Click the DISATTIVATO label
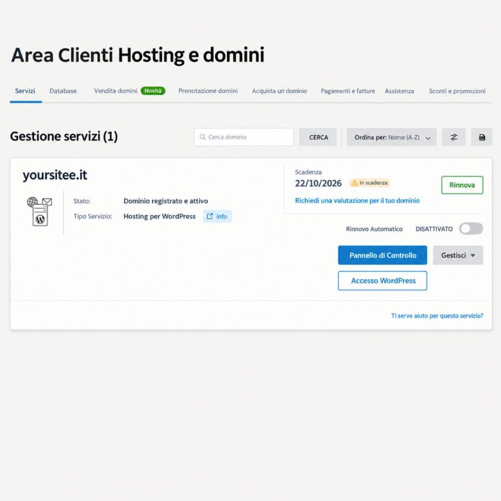 434,229
